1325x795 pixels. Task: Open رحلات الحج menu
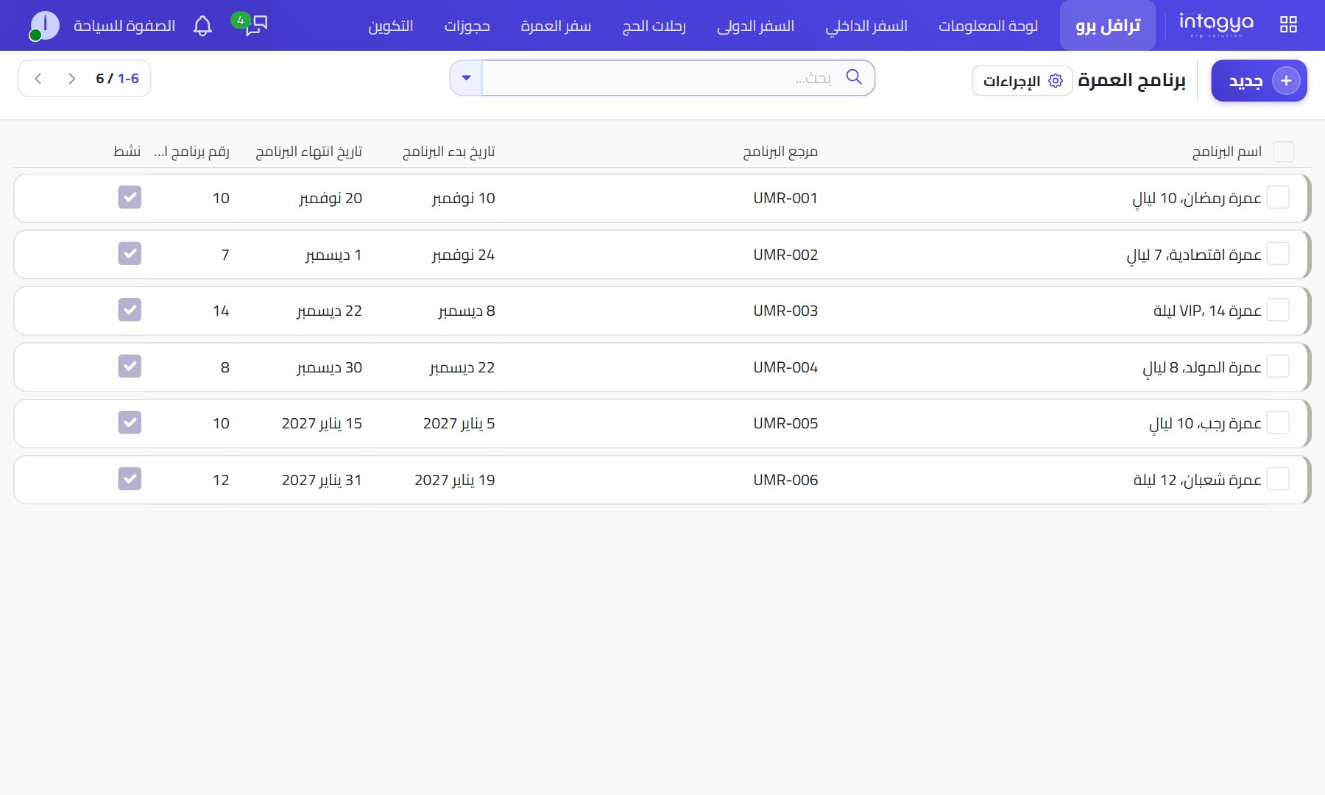tap(654, 26)
